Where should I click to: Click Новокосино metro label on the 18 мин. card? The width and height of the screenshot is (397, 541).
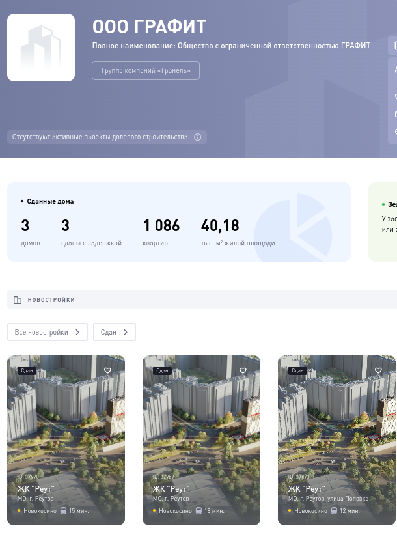(175, 511)
